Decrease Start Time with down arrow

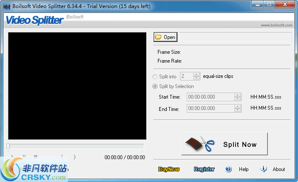(237, 99)
